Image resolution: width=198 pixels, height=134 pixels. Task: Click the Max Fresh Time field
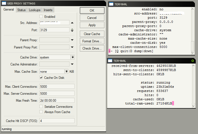point(57,100)
